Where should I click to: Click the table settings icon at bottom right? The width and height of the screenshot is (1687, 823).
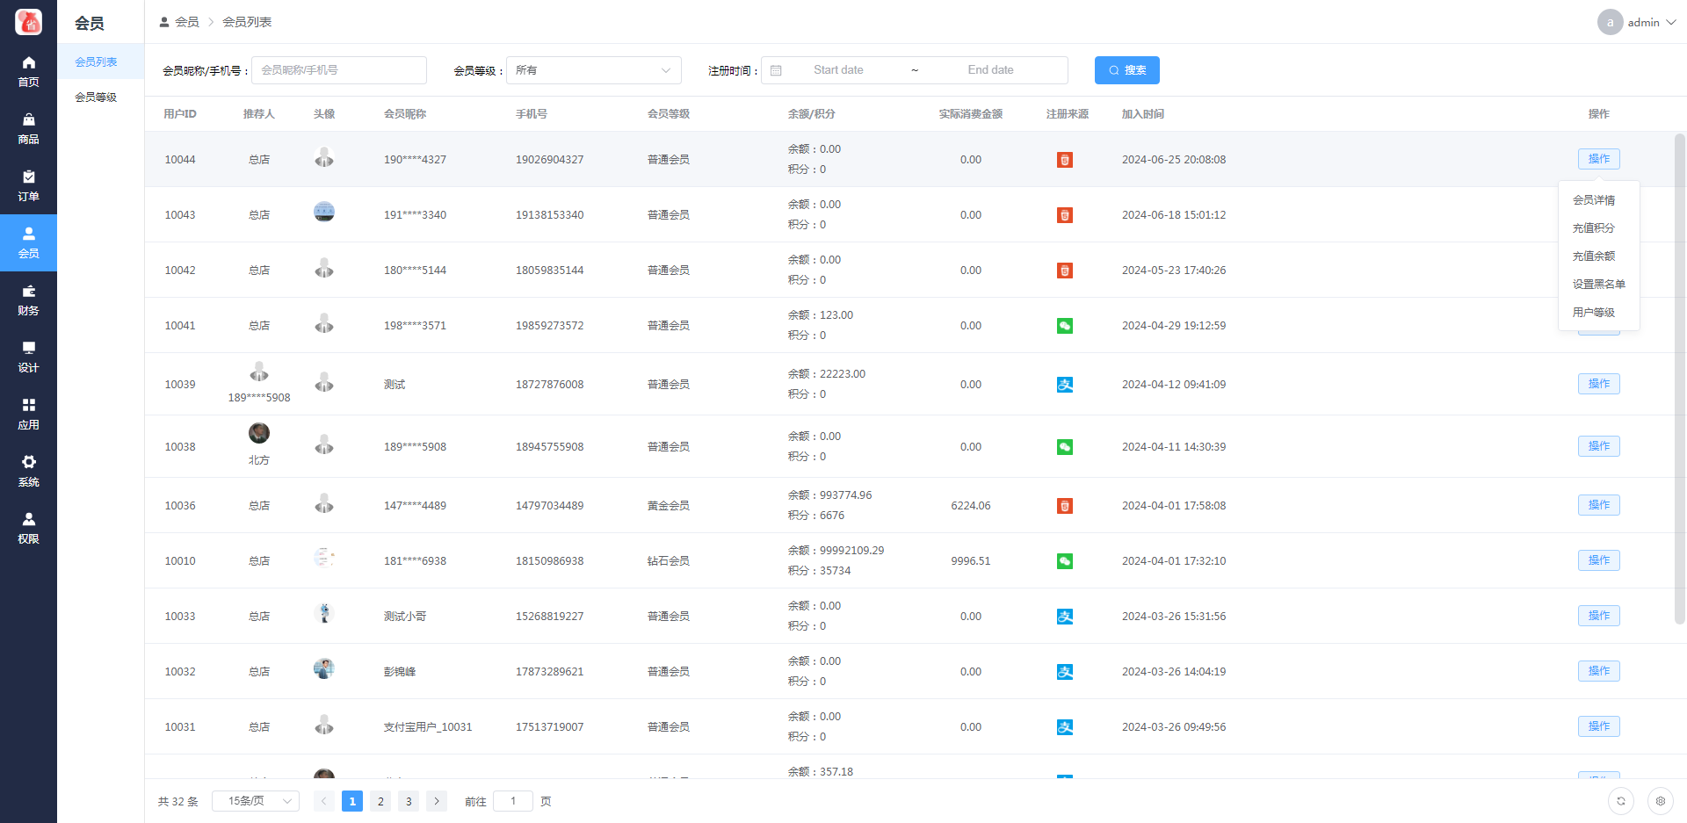tap(1660, 801)
